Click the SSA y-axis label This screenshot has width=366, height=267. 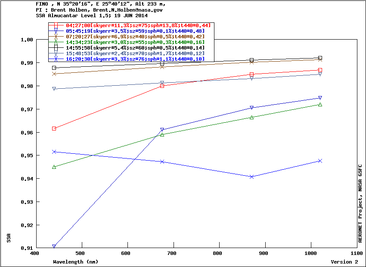[9, 238]
